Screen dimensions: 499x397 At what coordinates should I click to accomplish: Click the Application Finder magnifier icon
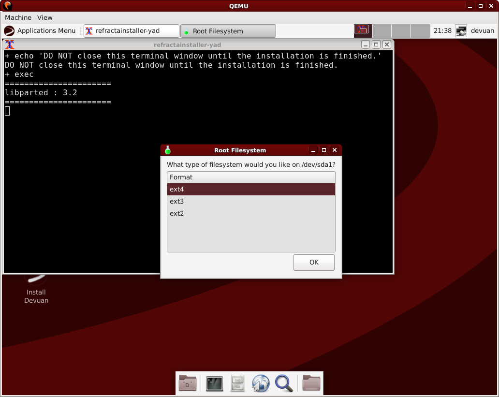pyautogui.click(x=284, y=383)
